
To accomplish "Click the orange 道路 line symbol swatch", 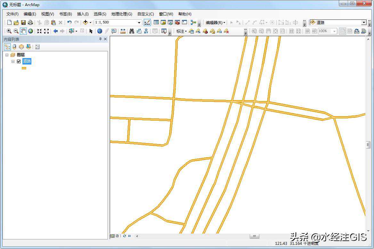I will pos(24,68).
